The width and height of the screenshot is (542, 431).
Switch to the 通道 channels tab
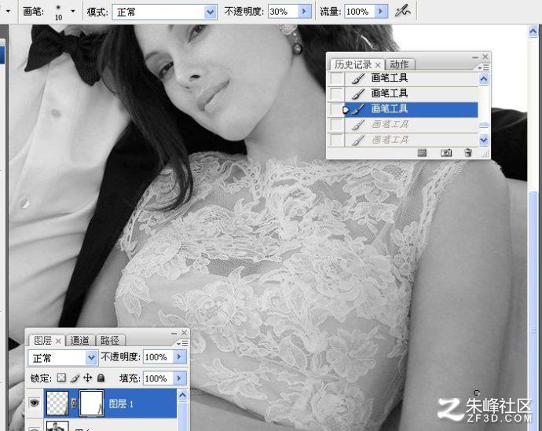click(x=79, y=341)
